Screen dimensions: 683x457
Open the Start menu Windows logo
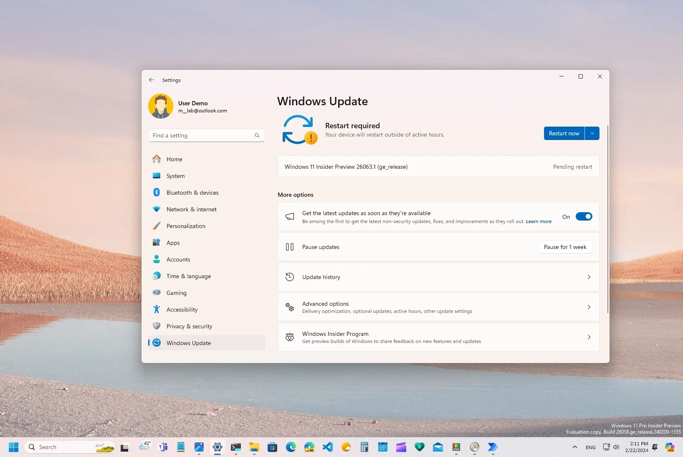(13, 447)
